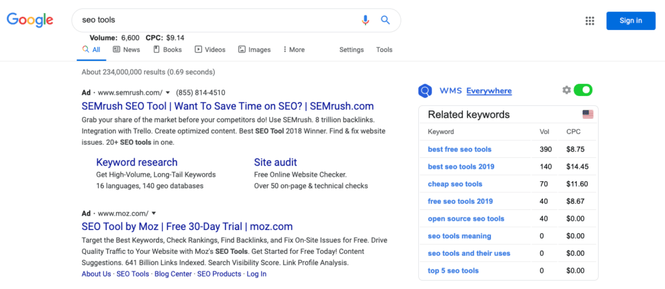
Task: Toggle the WMS Everywhere green switch
Action: (x=583, y=90)
